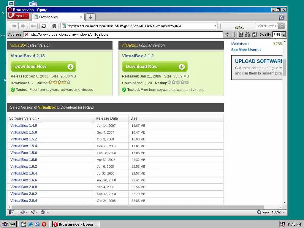
Task: Open VirtualBox 1.5.6 version link
Action: click(24, 153)
